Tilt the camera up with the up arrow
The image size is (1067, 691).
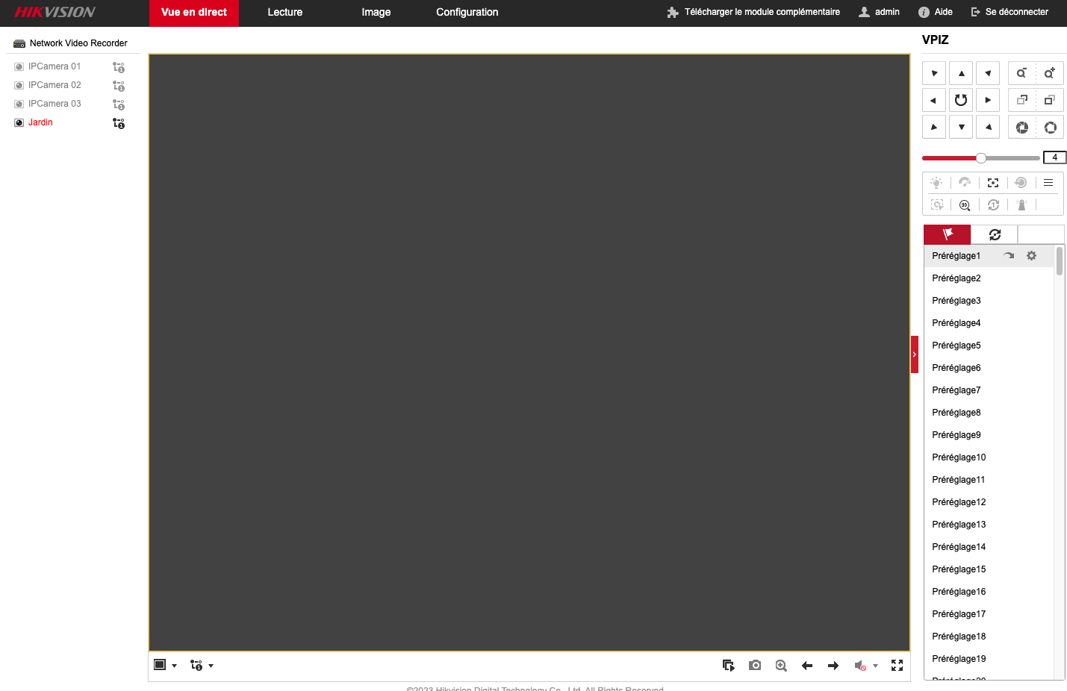coord(961,73)
